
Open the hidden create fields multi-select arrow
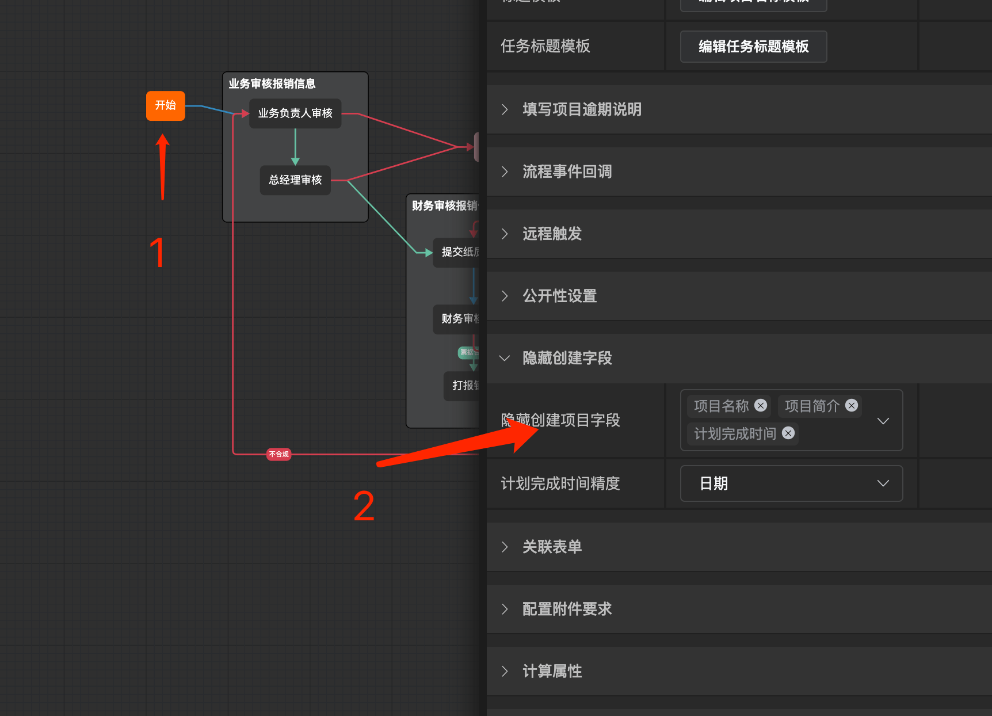click(x=883, y=421)
